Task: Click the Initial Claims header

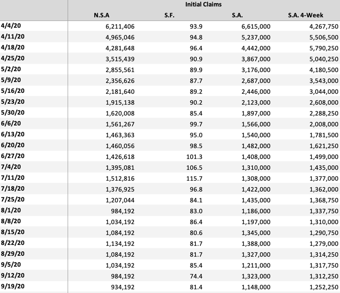Action: click(x=203, y=5)
